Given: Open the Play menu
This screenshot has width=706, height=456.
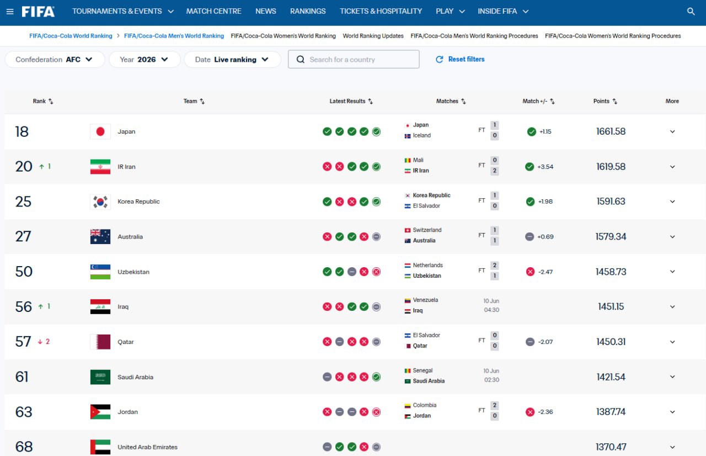Looking at the screenshot, I should [450, 11].
